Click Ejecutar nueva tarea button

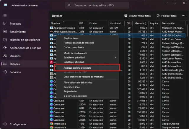[x=138, y=16]
